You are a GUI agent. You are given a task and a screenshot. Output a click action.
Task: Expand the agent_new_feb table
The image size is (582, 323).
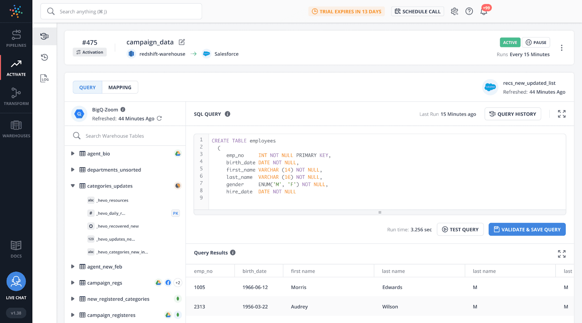[72, 266]
